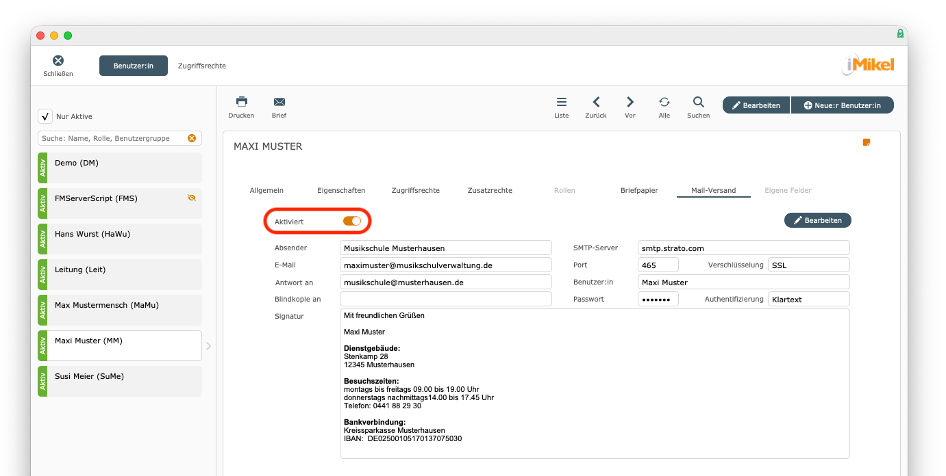The height and width of the screenshot is (476, 946).
Task: Click the hidden-eye icon on FMServerScript
Action: pos(192,198)
